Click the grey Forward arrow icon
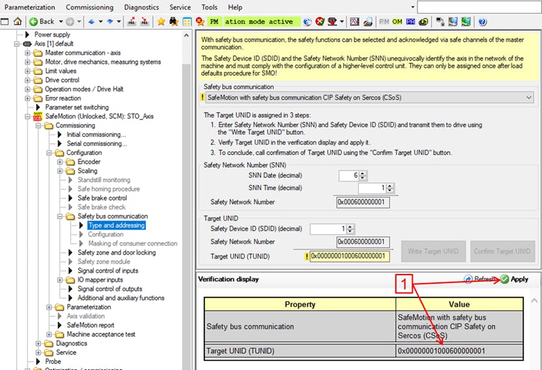The width and height of the screenshot is (542, 370). point(70,22)
